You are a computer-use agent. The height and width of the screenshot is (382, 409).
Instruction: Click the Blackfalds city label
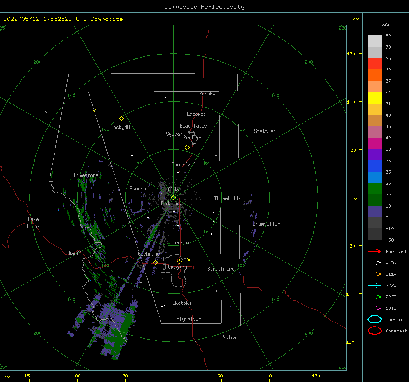193,126
